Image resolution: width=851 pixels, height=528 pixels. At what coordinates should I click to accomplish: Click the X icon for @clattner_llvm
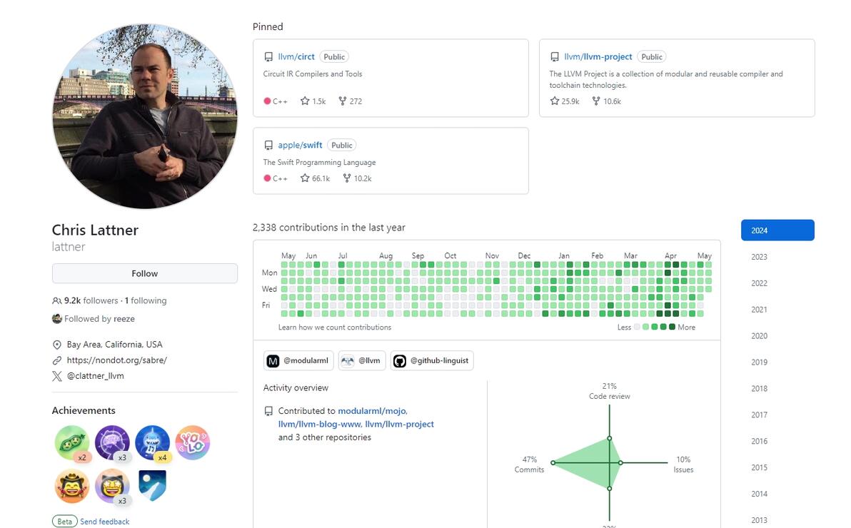tap(57, 376)
